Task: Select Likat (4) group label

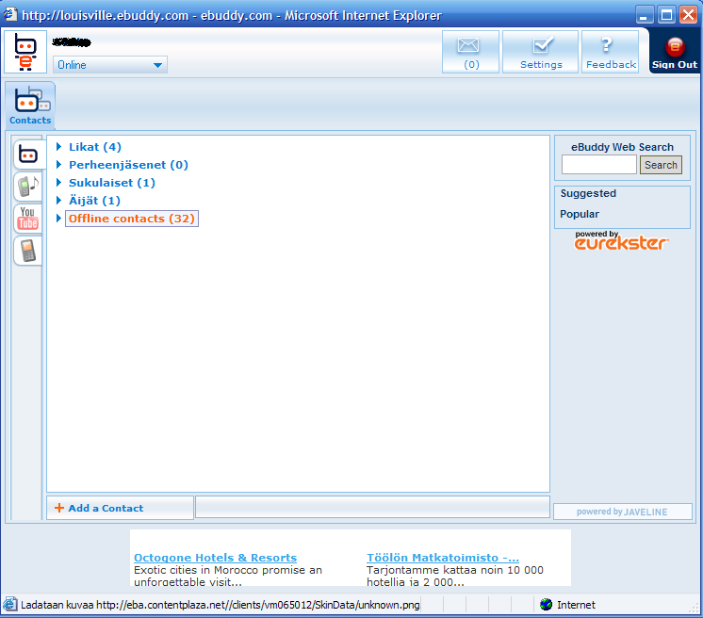Action: pyautogui.click(x=95, y=147)
